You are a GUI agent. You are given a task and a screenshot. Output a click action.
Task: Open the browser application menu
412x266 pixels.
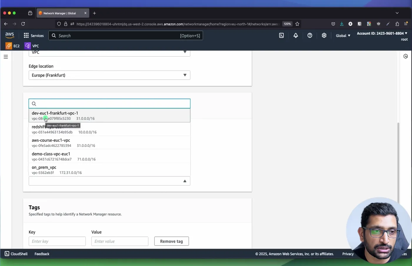click(x=406, y=24)
